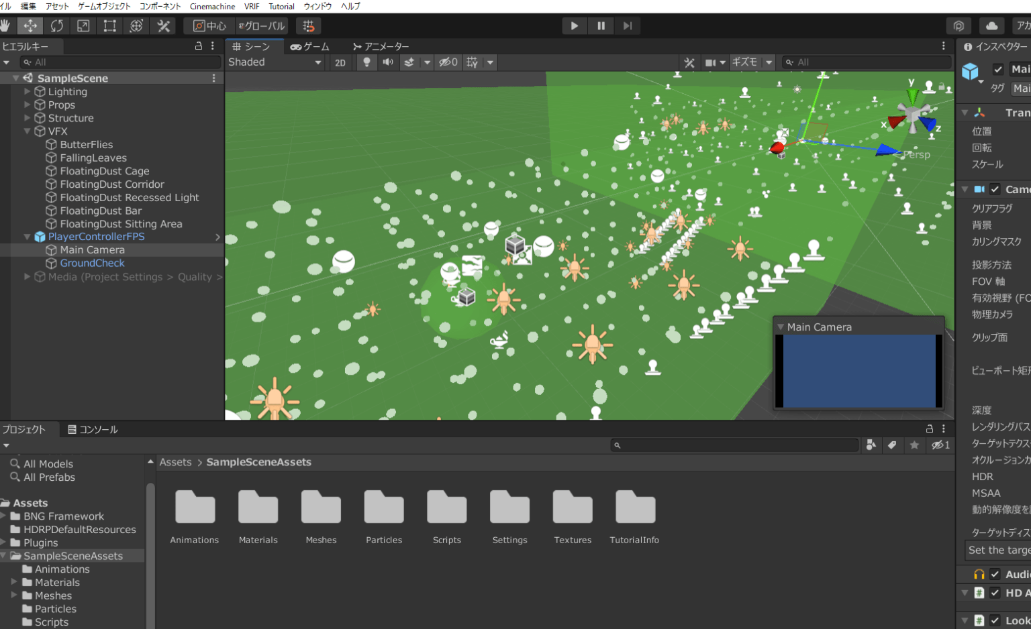
Task: Collapse the VFX group in hierarchy
Action: click(x=26, y=131)
